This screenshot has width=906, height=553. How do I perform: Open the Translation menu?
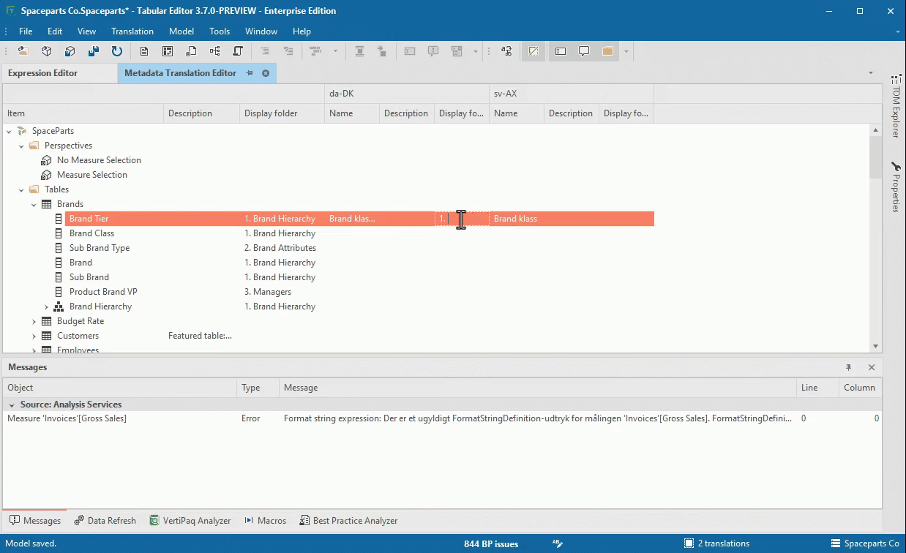click(x=132, y=31)
